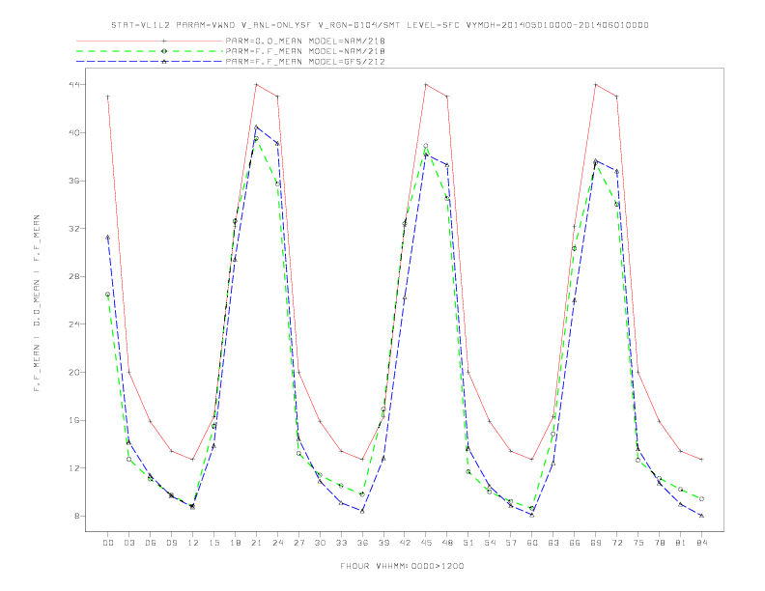Click the chart title line starting with STAT=VL1L2
This screenshot has height=591, width=765.
380,25
